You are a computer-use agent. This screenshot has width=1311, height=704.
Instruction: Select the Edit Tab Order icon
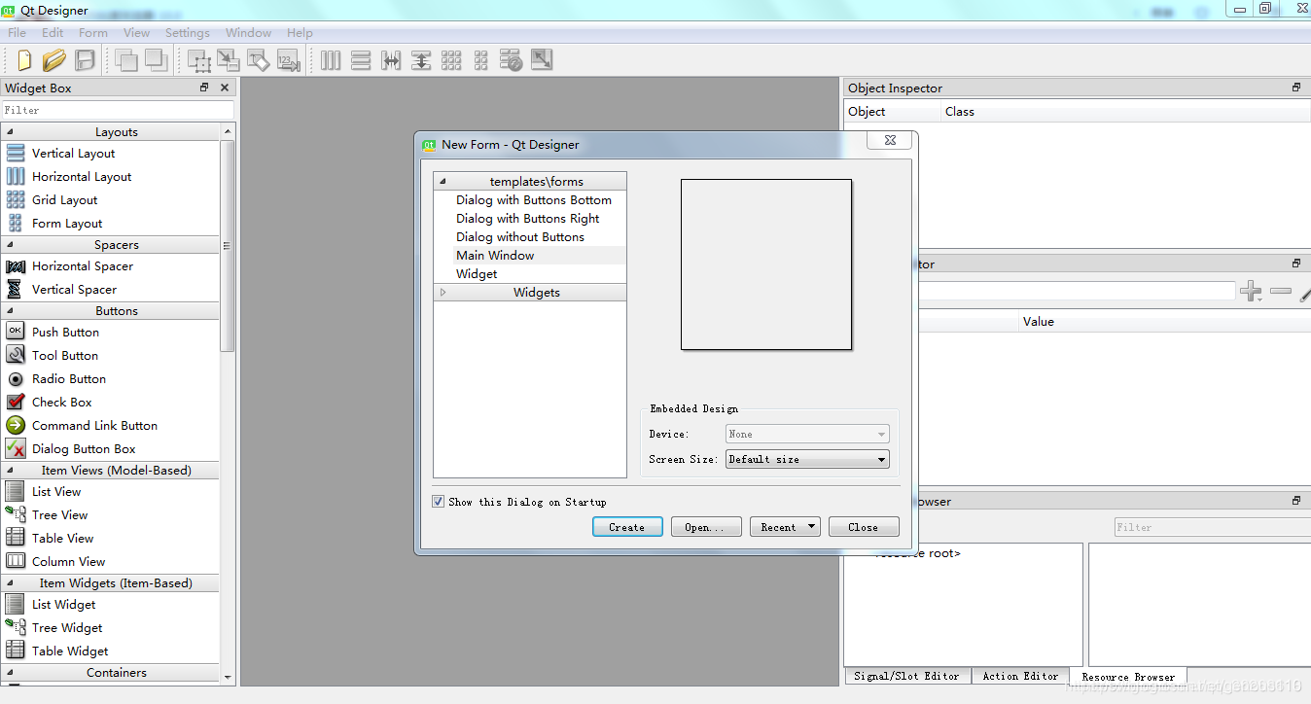pyautogui.click(x=288, y=60)
